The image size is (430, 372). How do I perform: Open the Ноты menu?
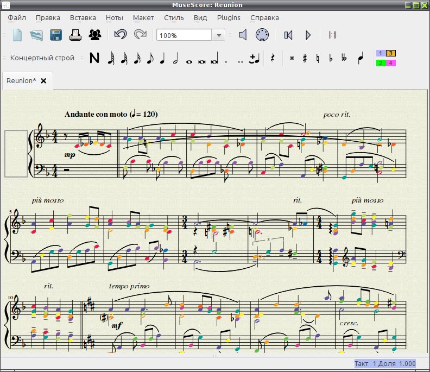point(115,18)
